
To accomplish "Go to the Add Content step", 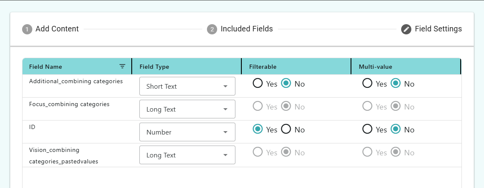I will (x=57, y=29).
